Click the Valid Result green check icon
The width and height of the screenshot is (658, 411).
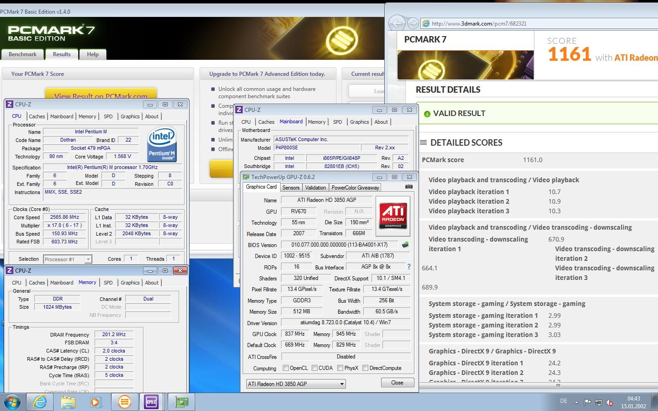click(427, 114)
